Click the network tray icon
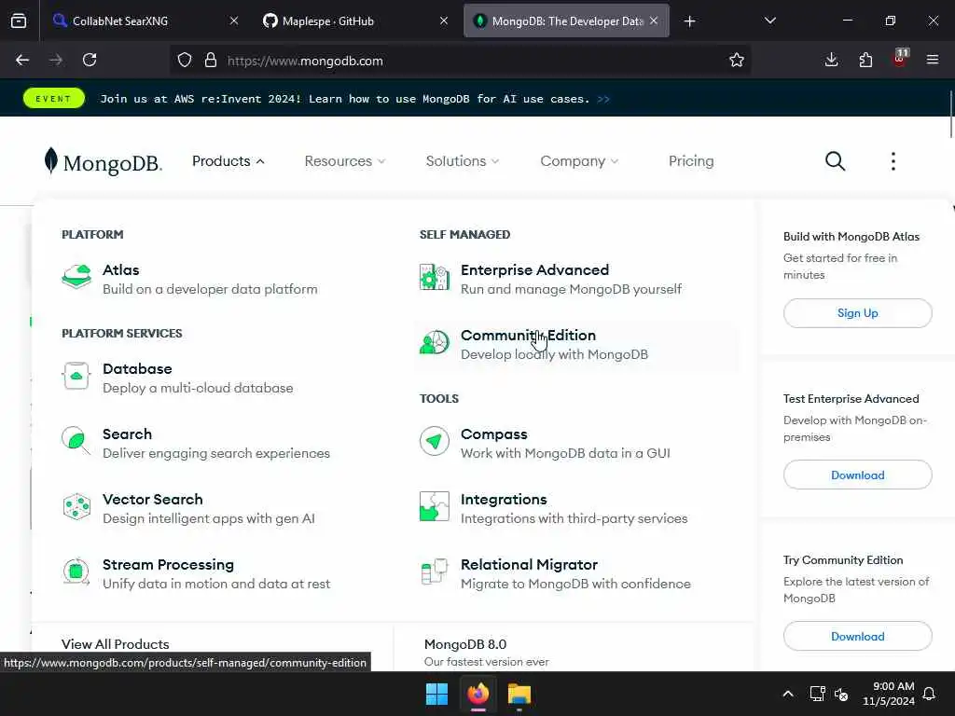The height and width of the screenshot is (716, 955). (817, 694)
